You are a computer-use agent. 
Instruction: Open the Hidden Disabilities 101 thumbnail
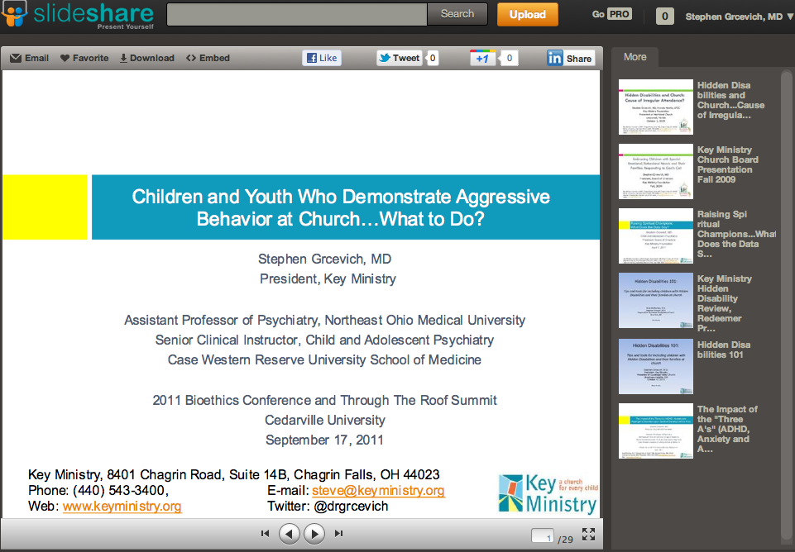click(656, 366)
